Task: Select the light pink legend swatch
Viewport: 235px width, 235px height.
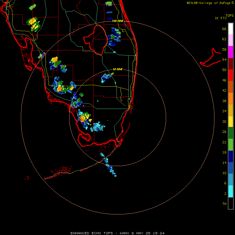Action: click(231, 40)
